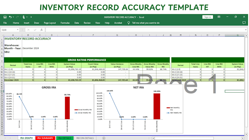Click the horizontal scrollbar thumb
This screenshot has height=140, width=249.
(184, 138)
